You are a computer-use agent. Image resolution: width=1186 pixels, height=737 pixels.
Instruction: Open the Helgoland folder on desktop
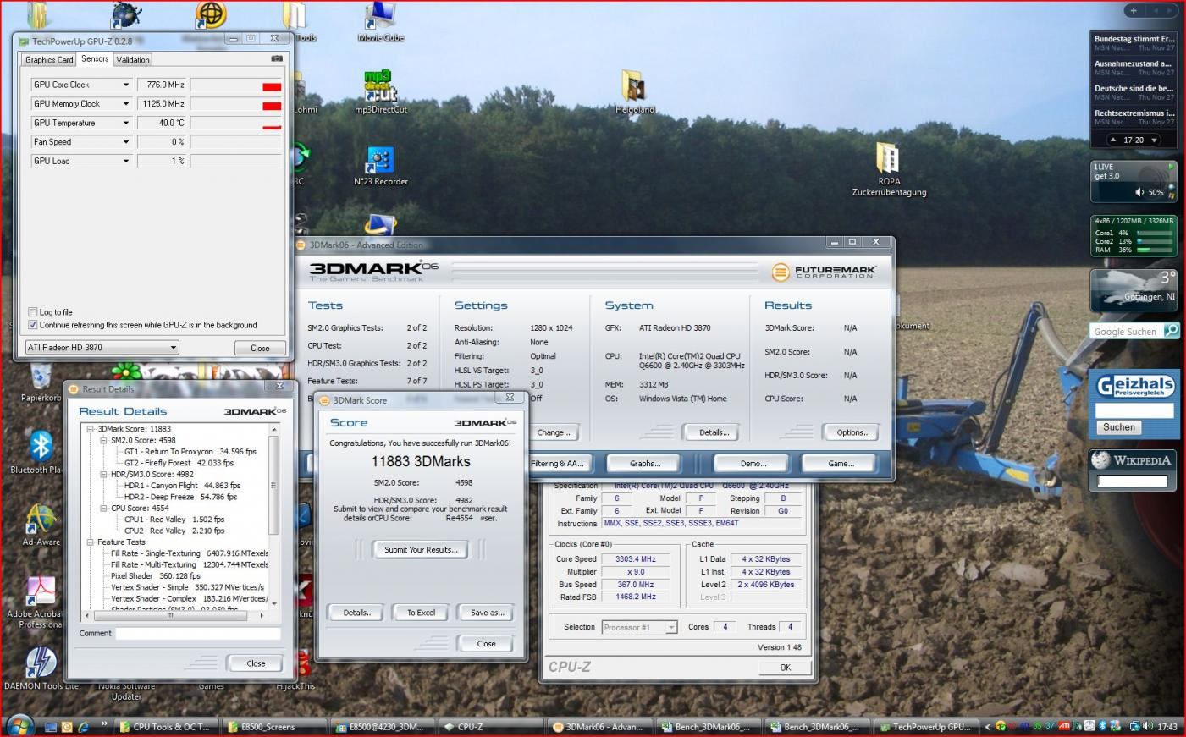(x=634, y=86)
